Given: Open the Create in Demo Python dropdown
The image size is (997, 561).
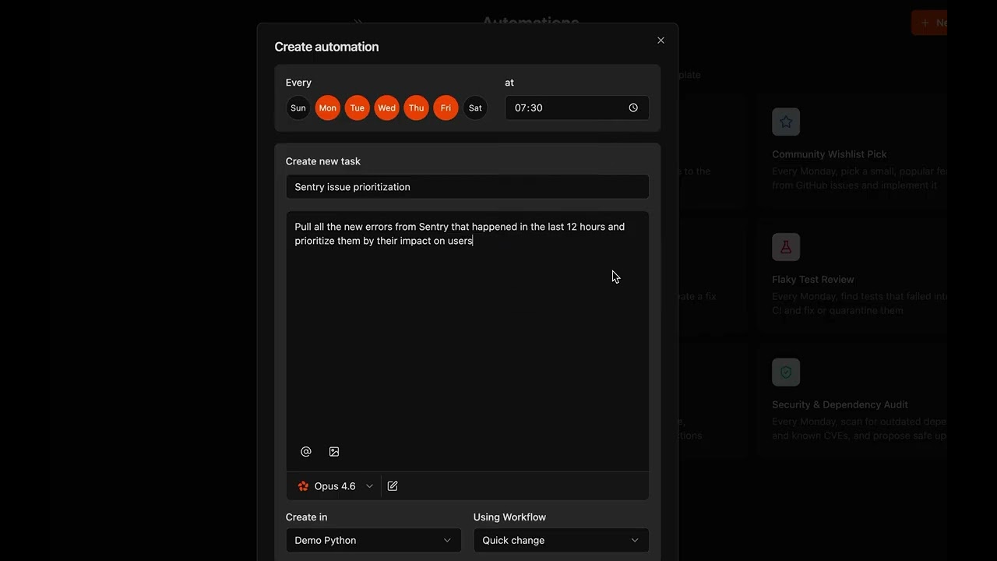Looking at the screenshot, I should (374, 540).
